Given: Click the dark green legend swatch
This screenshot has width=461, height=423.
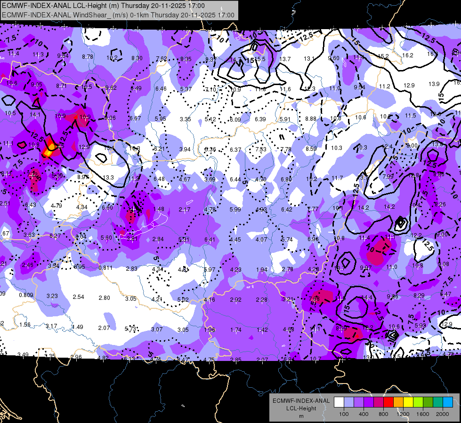Looking at the screenshot, I should tap(428, 402).
